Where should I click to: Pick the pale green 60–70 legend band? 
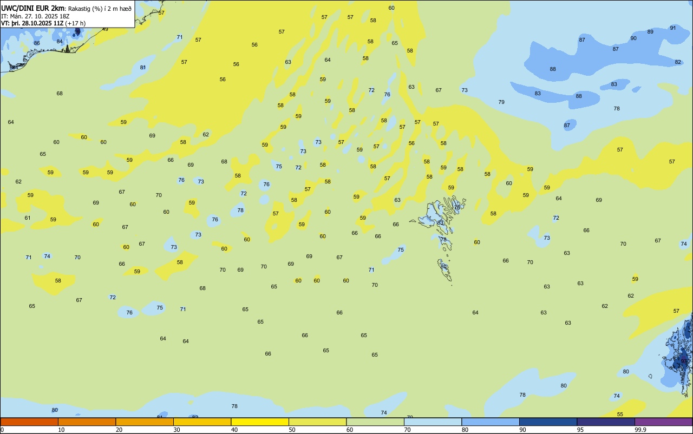pyautogui.click(x=375, y=422)
